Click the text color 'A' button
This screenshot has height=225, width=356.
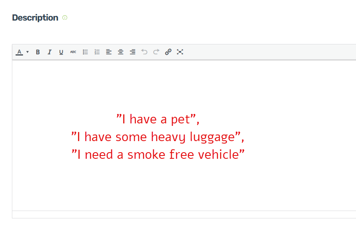point(19,52)
